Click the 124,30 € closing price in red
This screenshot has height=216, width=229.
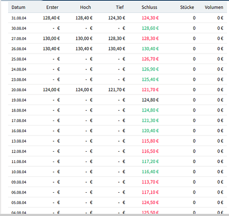click(150, 18)
